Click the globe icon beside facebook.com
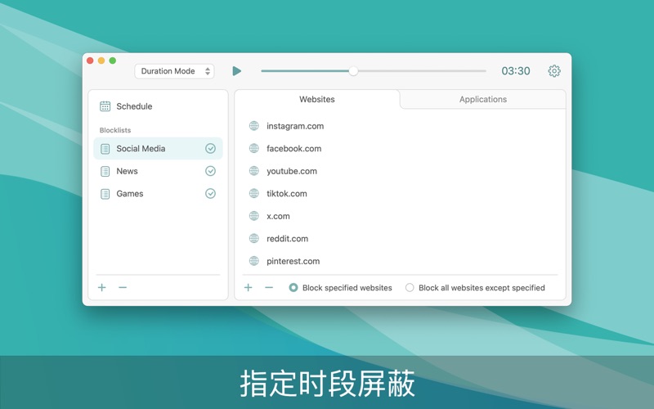This screenshot has width=654, height=409. tap(254, 148)
